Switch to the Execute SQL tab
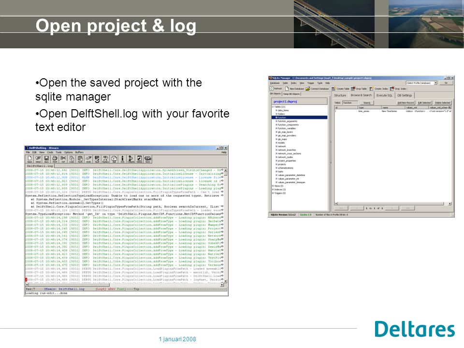The width and height of the screenshot is (464, 348). [x=384, y=95]
